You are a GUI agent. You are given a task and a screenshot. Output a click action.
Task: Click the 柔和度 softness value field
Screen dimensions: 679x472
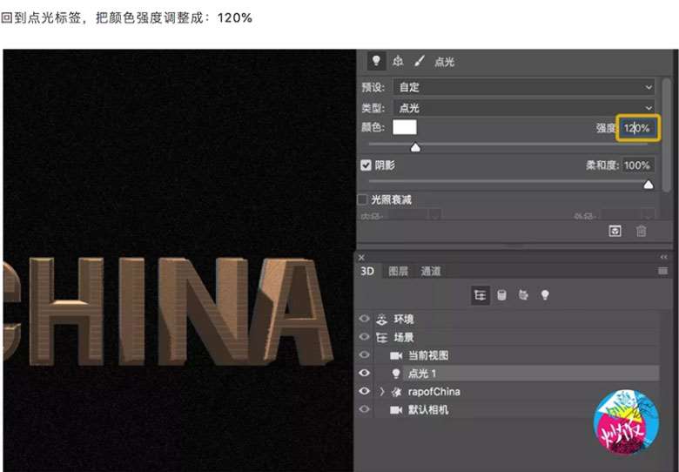click(x=638, y=165)
